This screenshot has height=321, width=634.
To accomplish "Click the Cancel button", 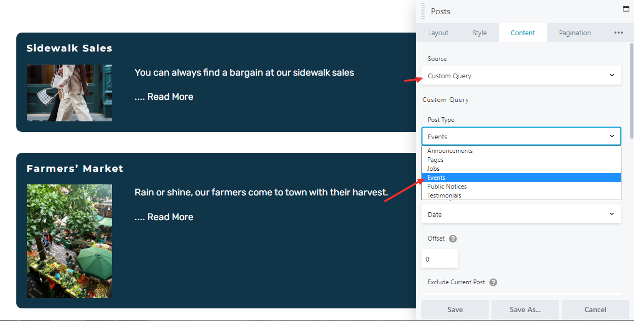I will [596, 309].
